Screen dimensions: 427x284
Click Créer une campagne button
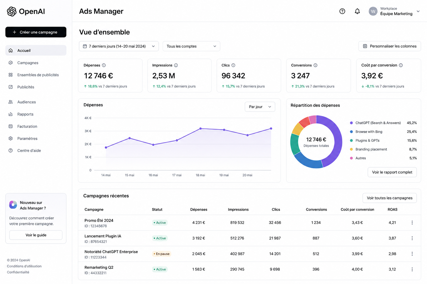click(36, 32)
